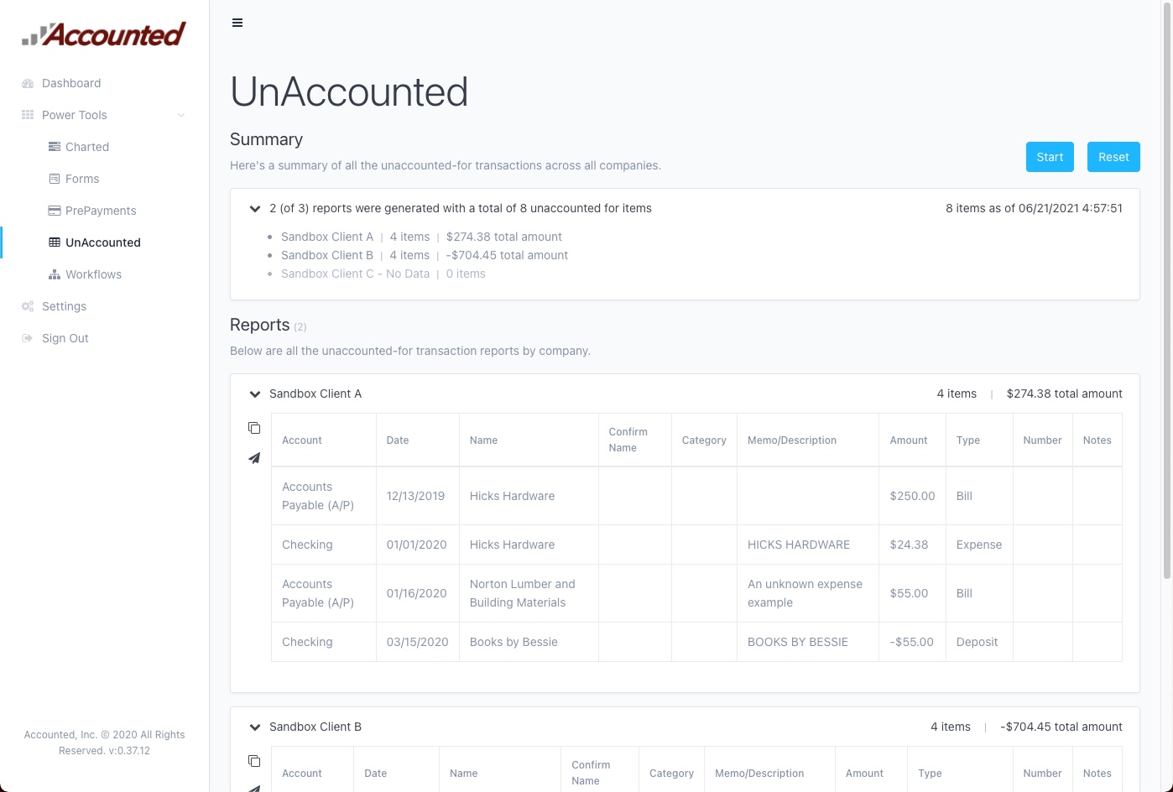Click the Reset button
The image size is (1173, 792).
coord(1113,157)
